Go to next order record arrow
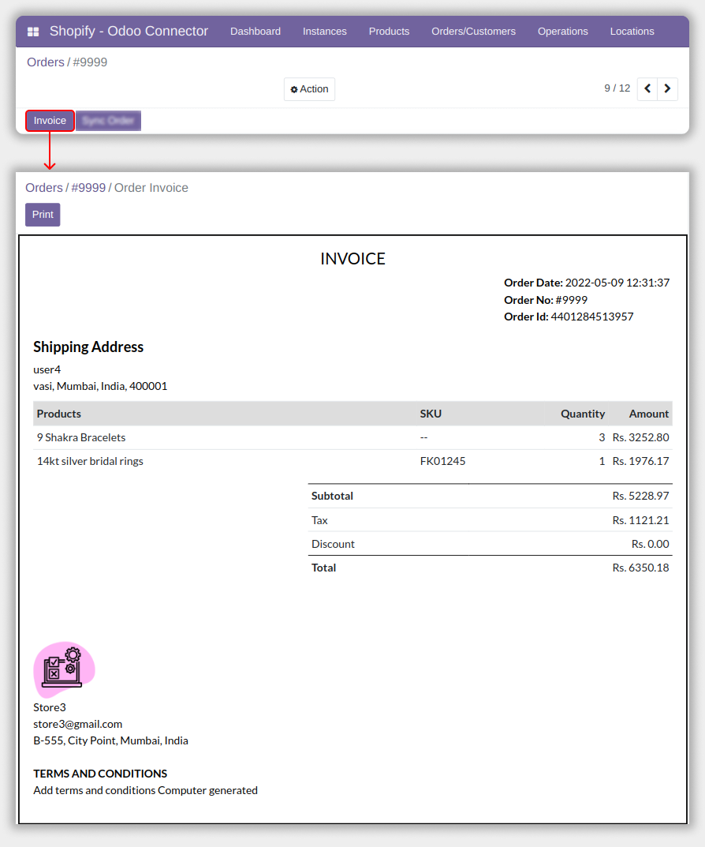 667,88
